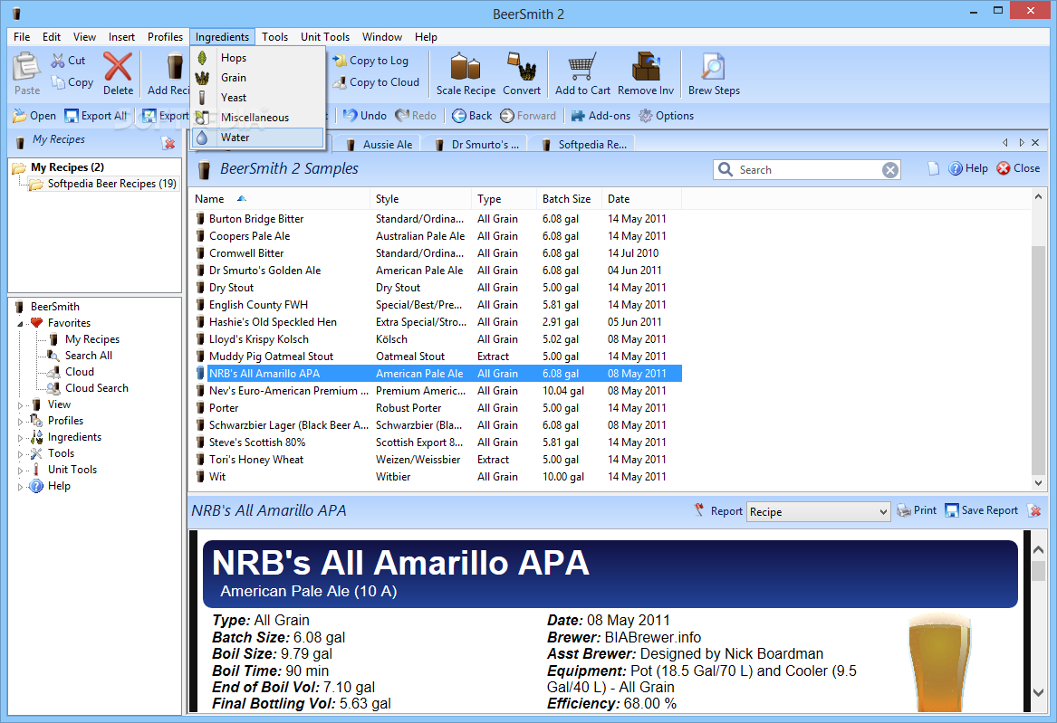
Task: Sort recipes by Date column header
Action: tap(641, 199)
